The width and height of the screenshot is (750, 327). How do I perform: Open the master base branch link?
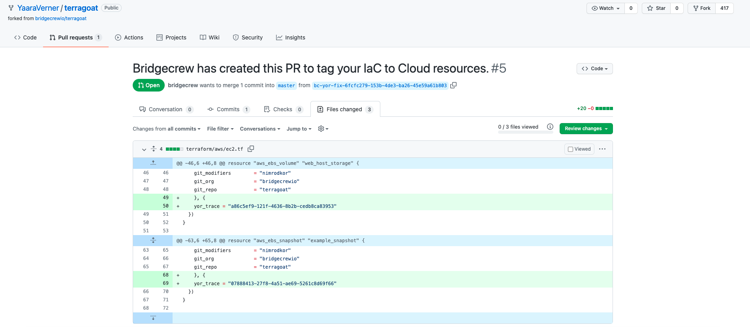[x=286, y=86]
